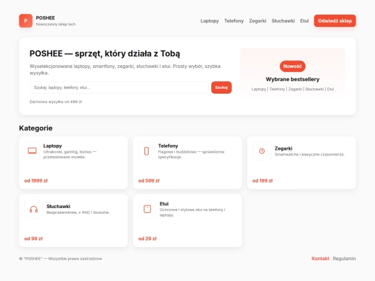Click the price 'od 1999 zł'
The width and height of the screenshot is (375, 281).
click(36, 181)
